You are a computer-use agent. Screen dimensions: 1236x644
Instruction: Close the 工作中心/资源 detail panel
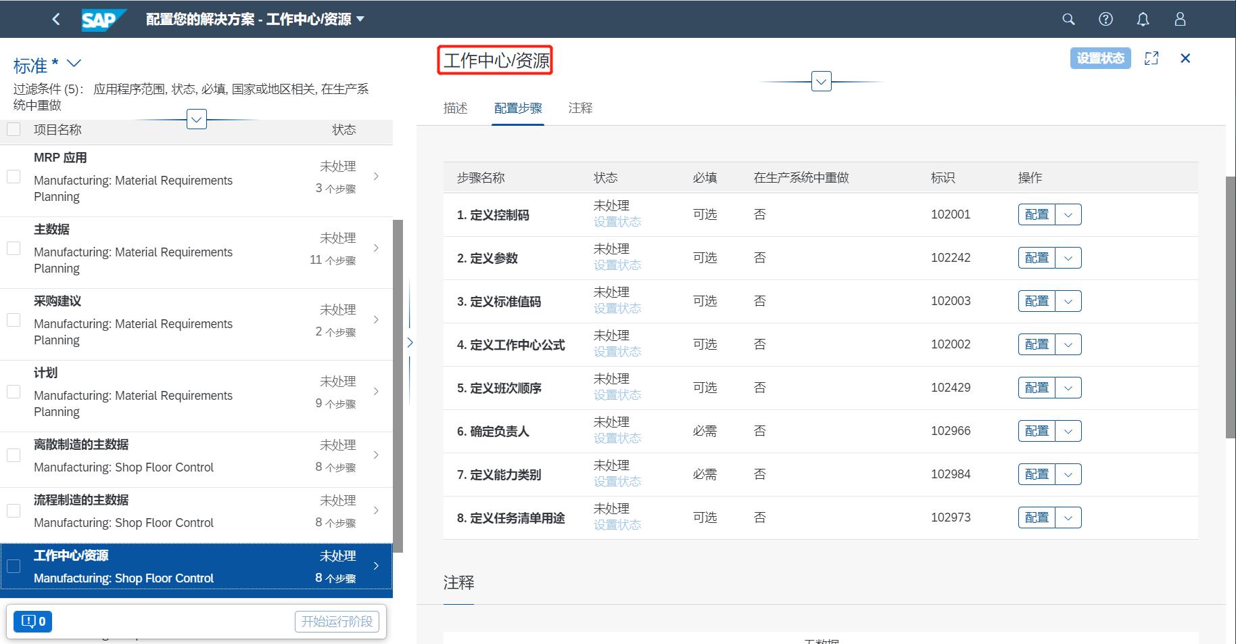pos(1185,58)
